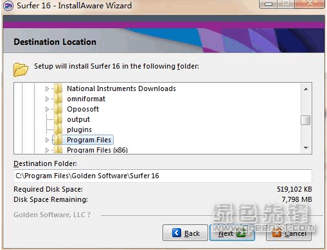Expand the National Instruments Downloads folder
Image resolution: width=327 pixels, height=250 pixels.
pyautogui.click(x=47, y=88)
